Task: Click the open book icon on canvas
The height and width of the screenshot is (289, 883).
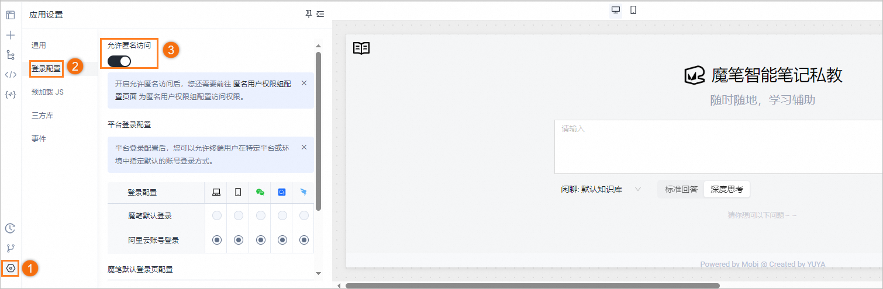Action: click(x=361, y=48)
